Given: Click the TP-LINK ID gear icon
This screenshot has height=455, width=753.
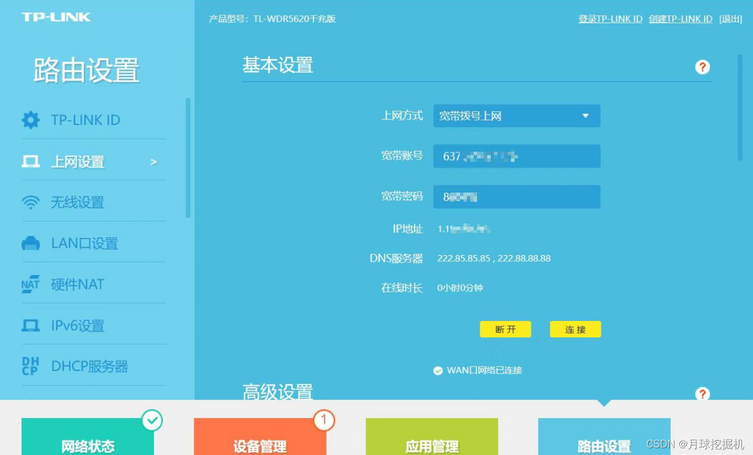Looking at the screenshot, I should pos(31,120).
